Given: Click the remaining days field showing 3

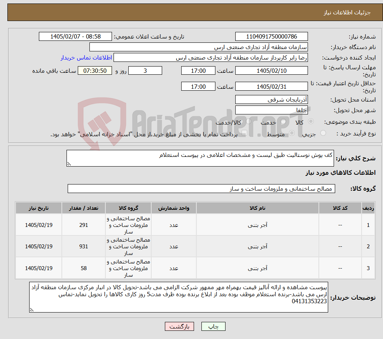Looking at the screenshot, I should [145, 70].
